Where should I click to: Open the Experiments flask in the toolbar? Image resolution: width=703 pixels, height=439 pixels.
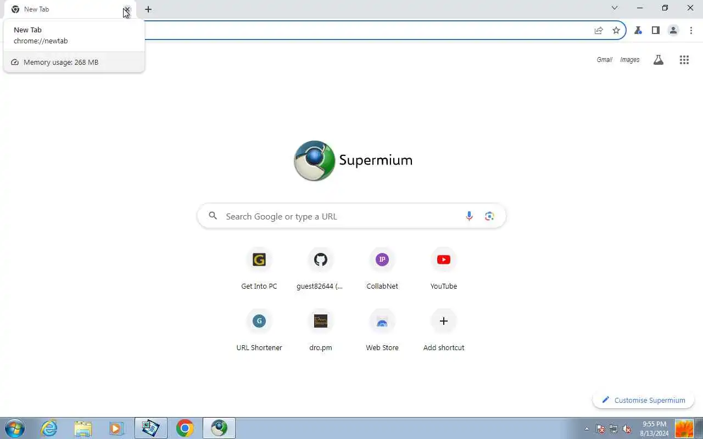[x=638, y=30]
